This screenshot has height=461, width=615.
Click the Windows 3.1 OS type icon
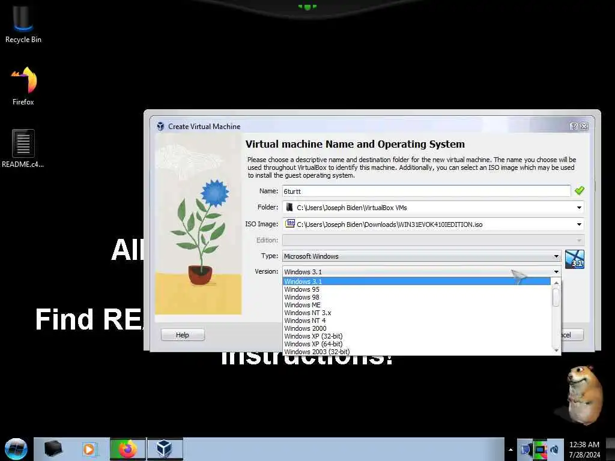click(575, 259)
